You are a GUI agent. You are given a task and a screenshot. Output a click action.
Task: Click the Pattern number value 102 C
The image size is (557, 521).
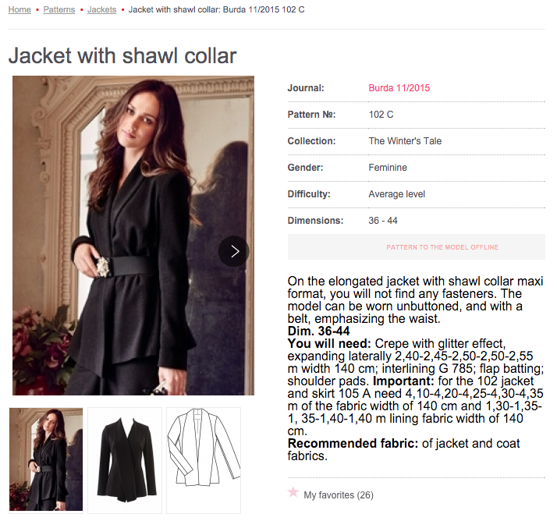click(381, 115)
